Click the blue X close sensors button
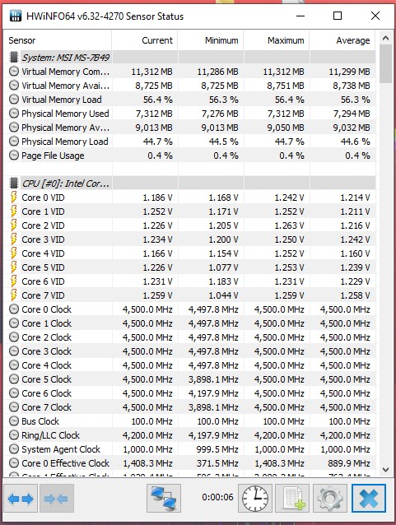This screenshot has width=396, height=525. click(x=369, y=499)
